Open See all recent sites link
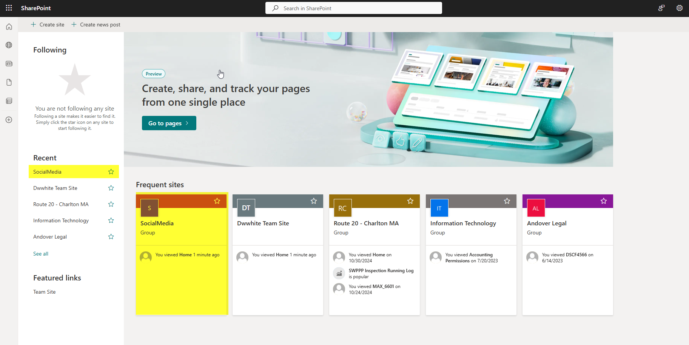 (41, 254)
